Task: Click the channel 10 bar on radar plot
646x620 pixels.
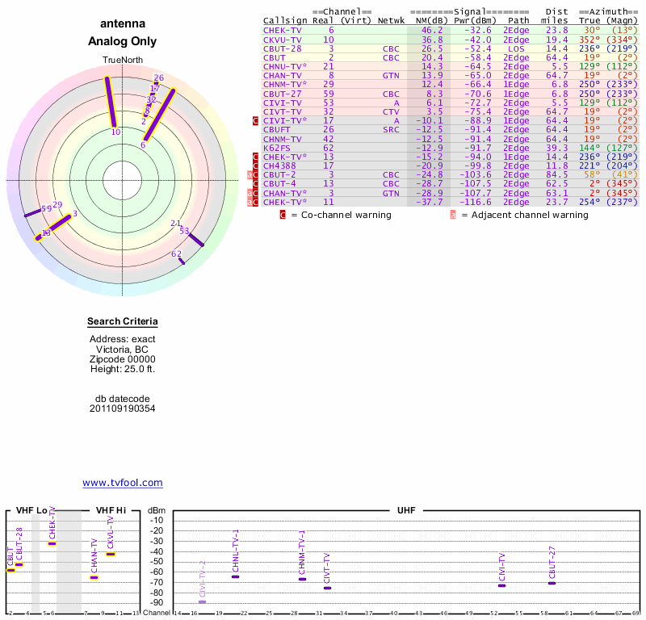Action: [x=112, y=103]
